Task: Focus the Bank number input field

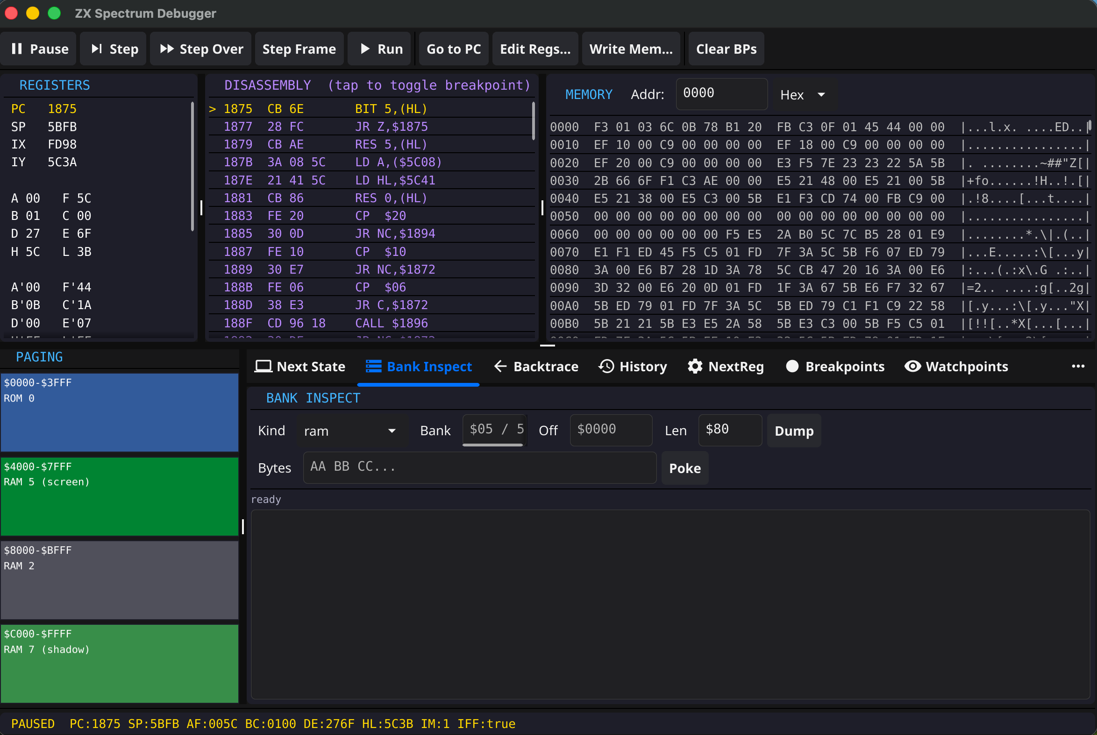Action: click(494, 430)
